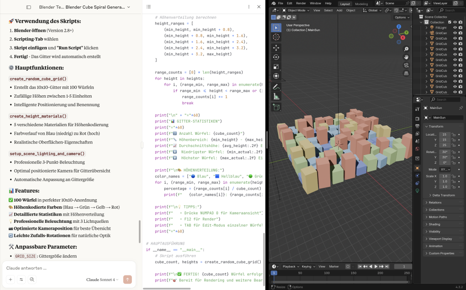466x290 pixels.
Task: Open the Output properties tab icon
Action: 417,126
